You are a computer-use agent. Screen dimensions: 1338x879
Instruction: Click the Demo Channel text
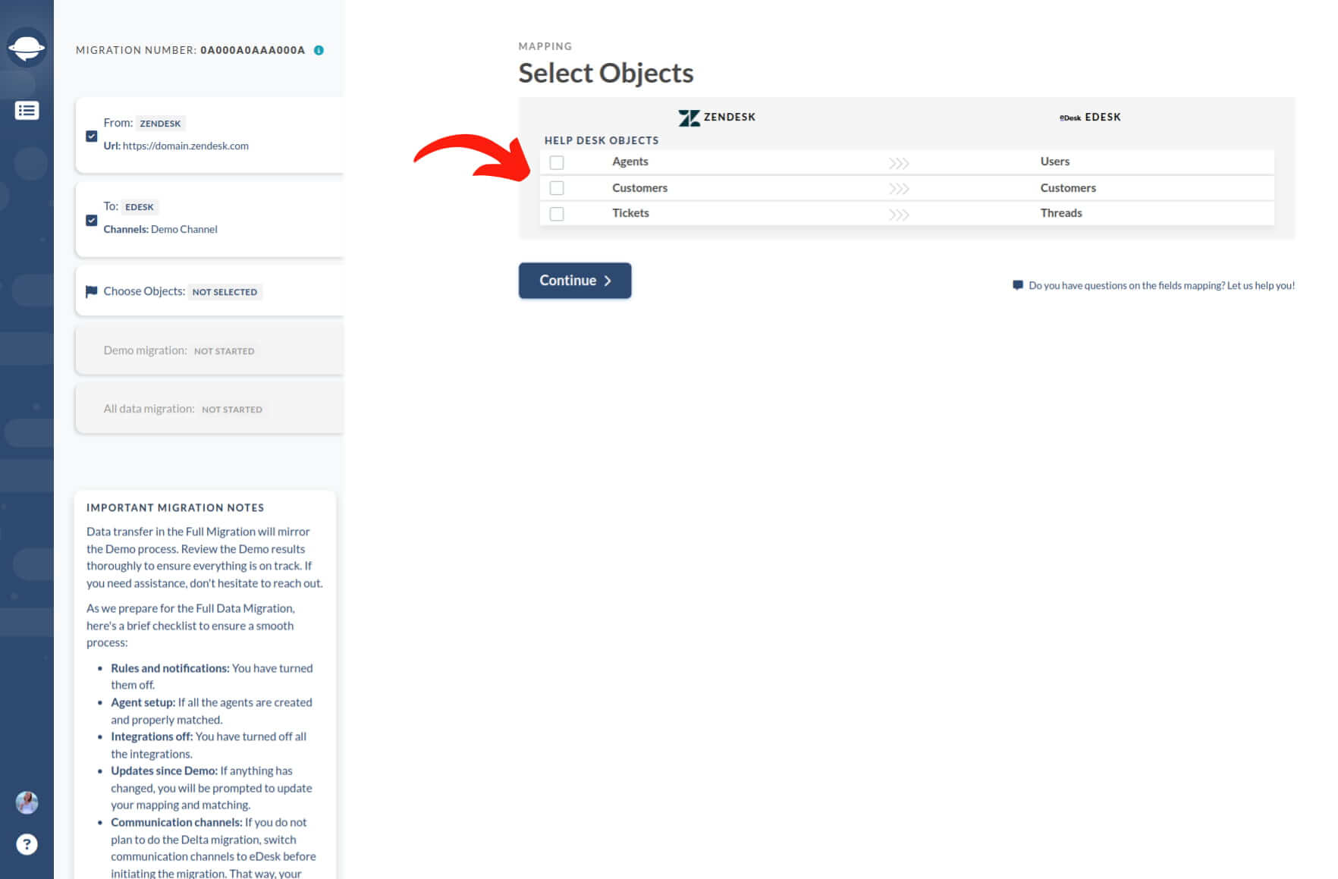pos(184,229)
